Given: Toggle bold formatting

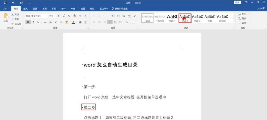Looking at the screenshot, I should click(x=28, y=22).
